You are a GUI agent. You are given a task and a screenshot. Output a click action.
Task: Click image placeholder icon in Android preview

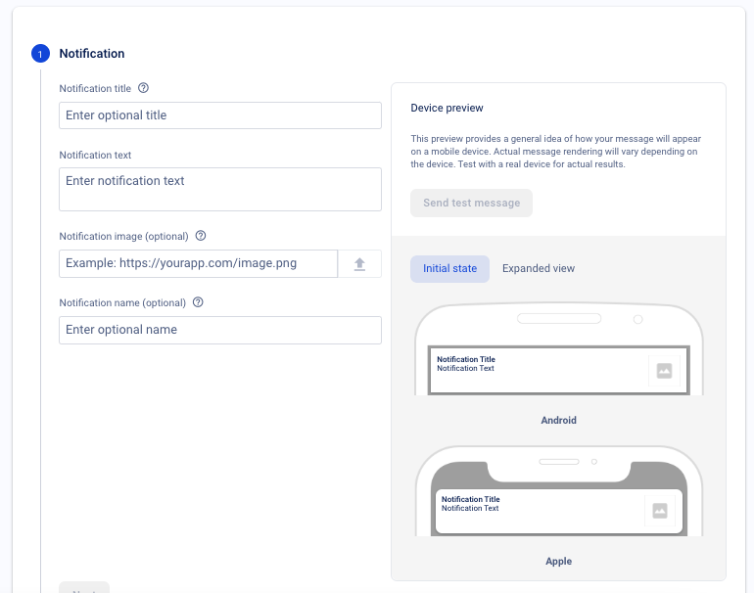[x=664, y=371]
